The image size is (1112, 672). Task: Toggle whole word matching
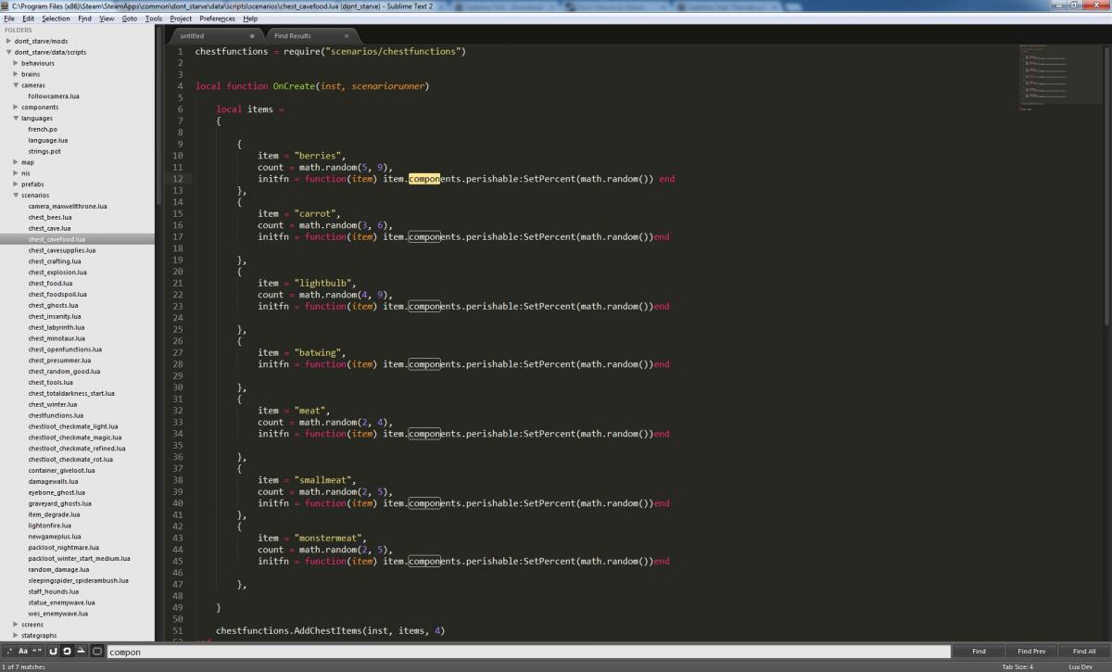(x=38, y=652)
